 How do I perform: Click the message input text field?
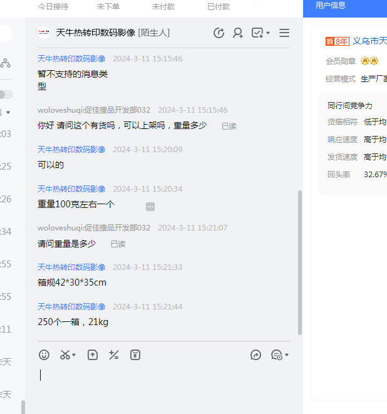point(163,382)
